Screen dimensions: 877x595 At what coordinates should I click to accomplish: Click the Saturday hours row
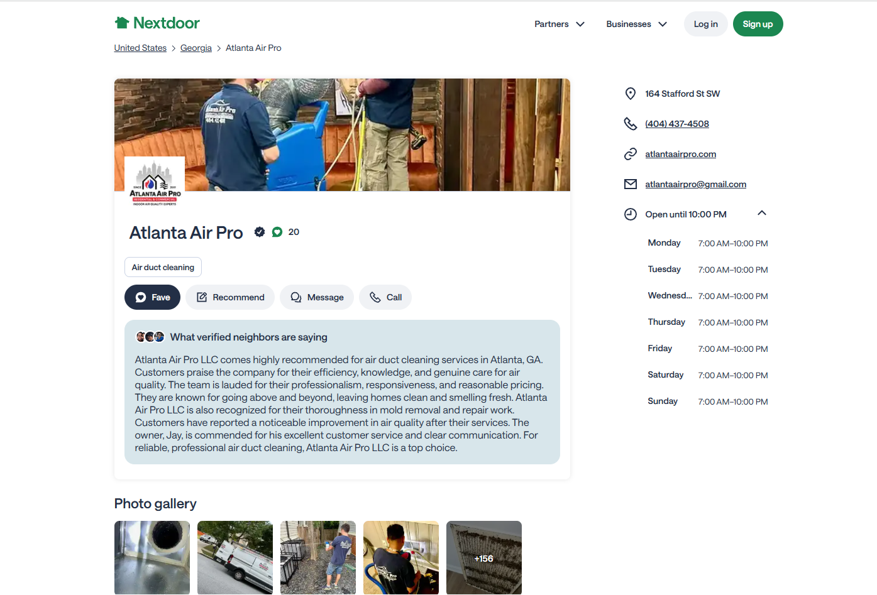(x=708, y=375)
